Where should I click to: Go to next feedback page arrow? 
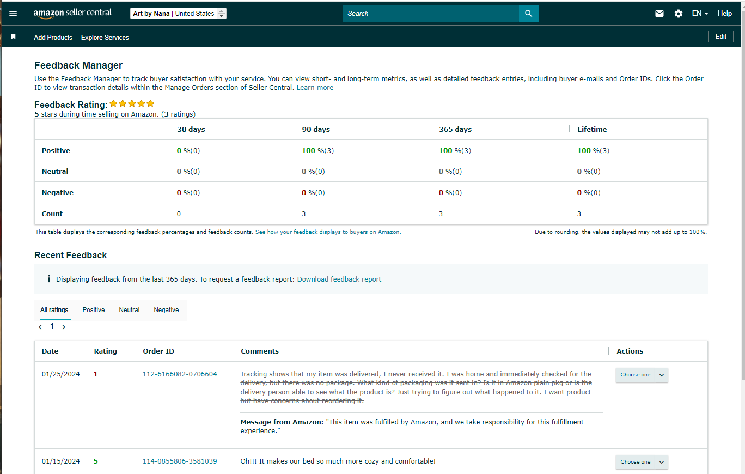tap(64, 327)
